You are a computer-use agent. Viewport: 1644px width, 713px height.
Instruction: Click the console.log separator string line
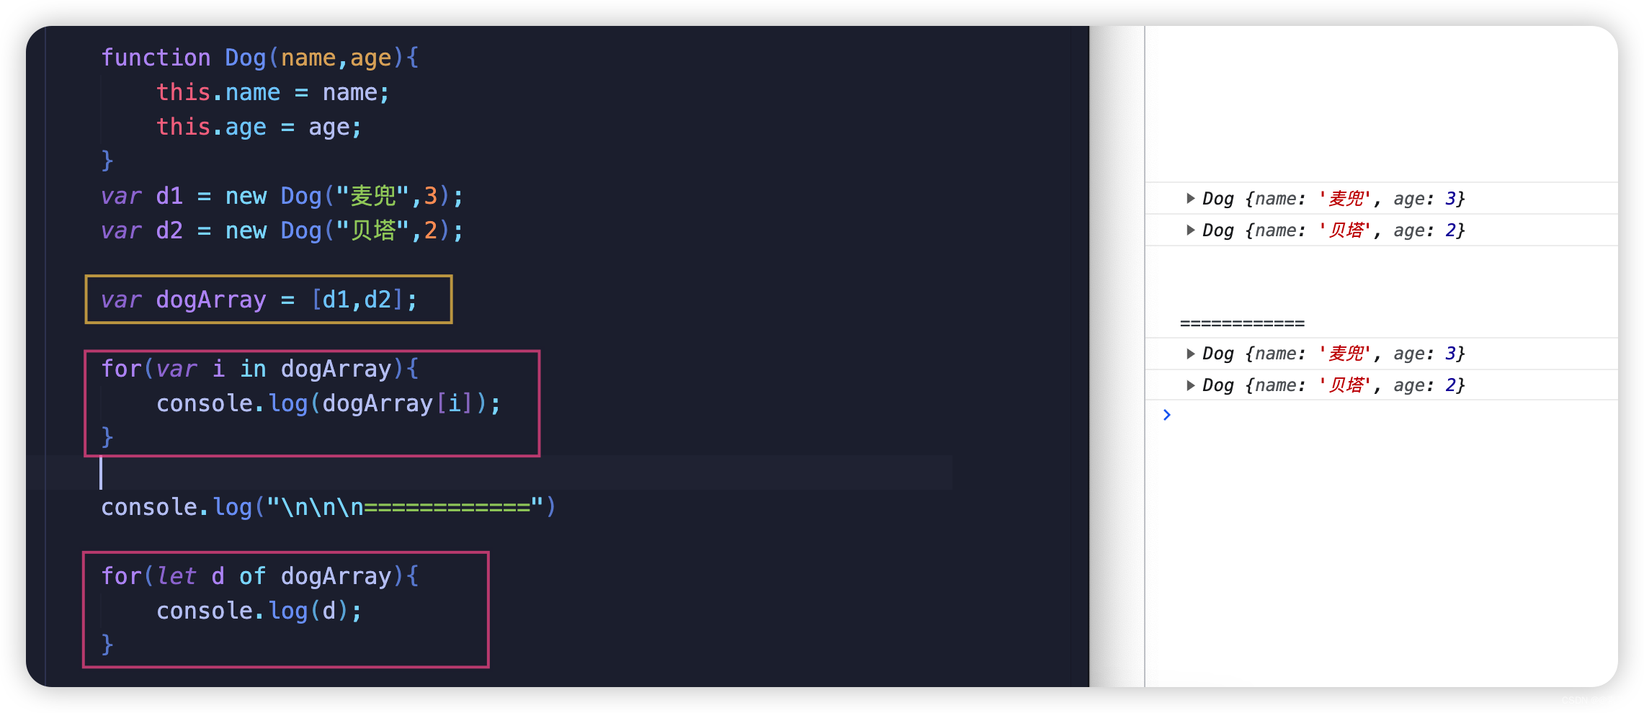pyautogui.click(x=329, y=507)
